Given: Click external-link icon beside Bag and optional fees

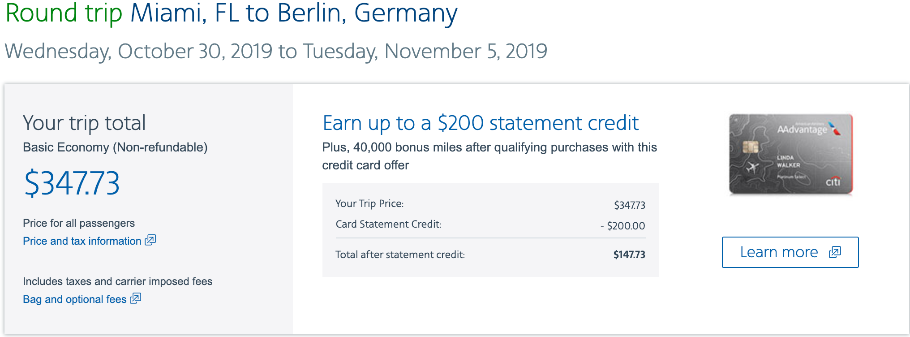Looking at the screenshot, I should coord(136,298).
